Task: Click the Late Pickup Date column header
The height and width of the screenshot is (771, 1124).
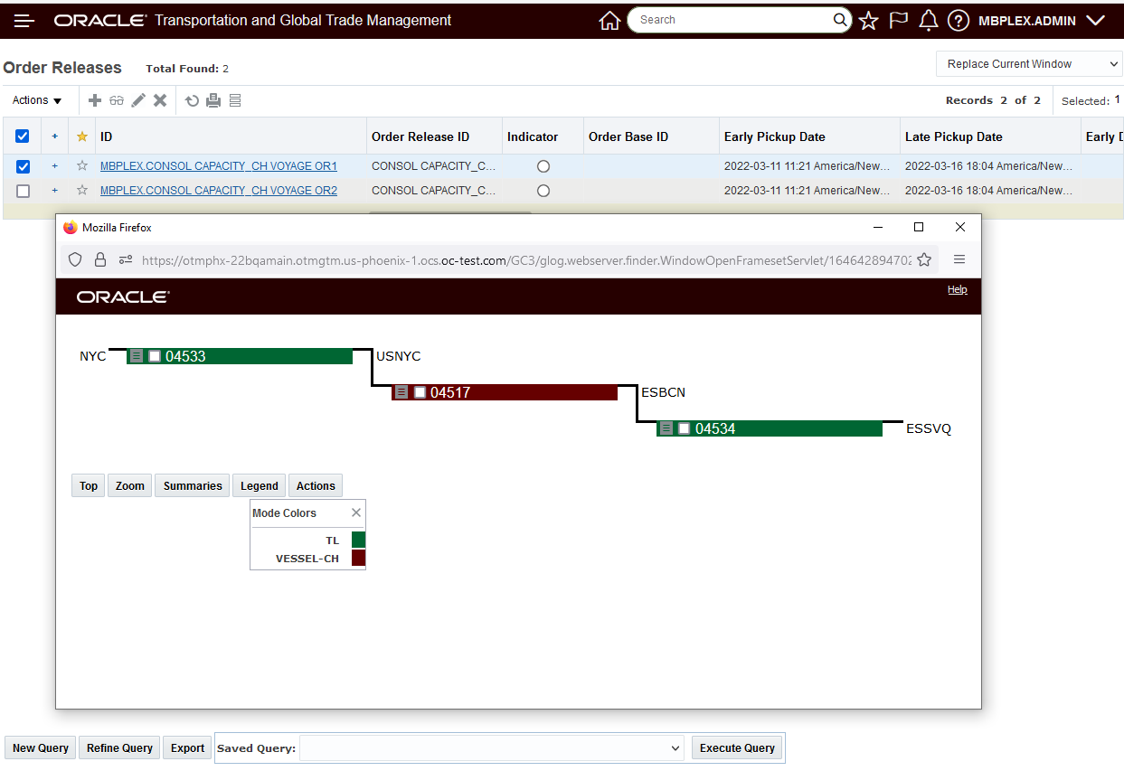Action: 954,136
